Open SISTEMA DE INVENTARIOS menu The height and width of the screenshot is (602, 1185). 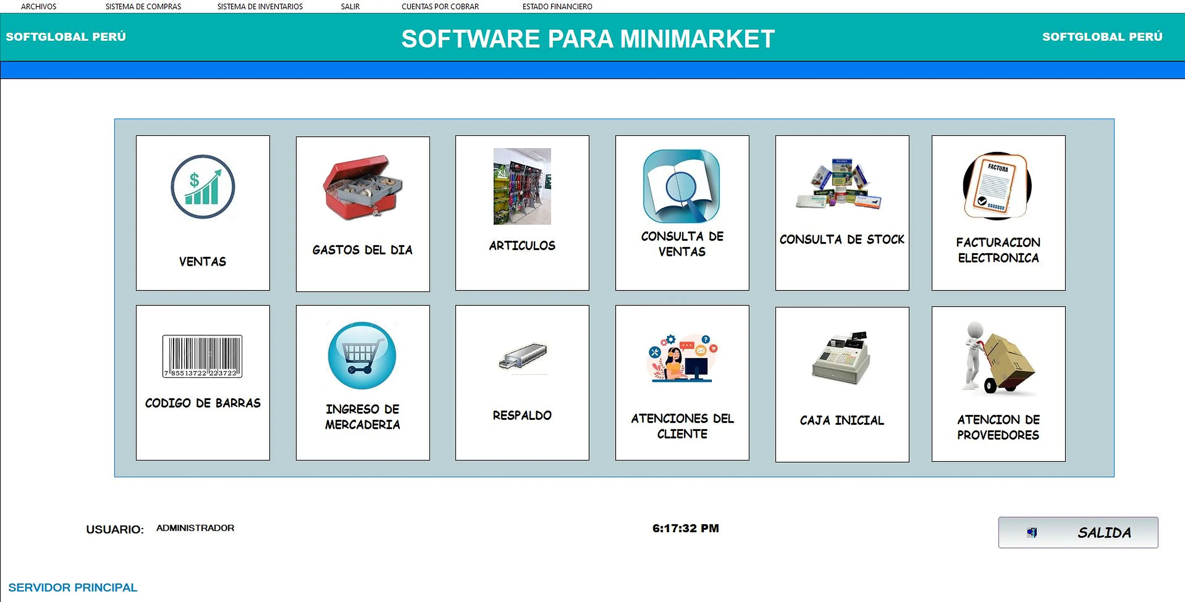[260, 6]
